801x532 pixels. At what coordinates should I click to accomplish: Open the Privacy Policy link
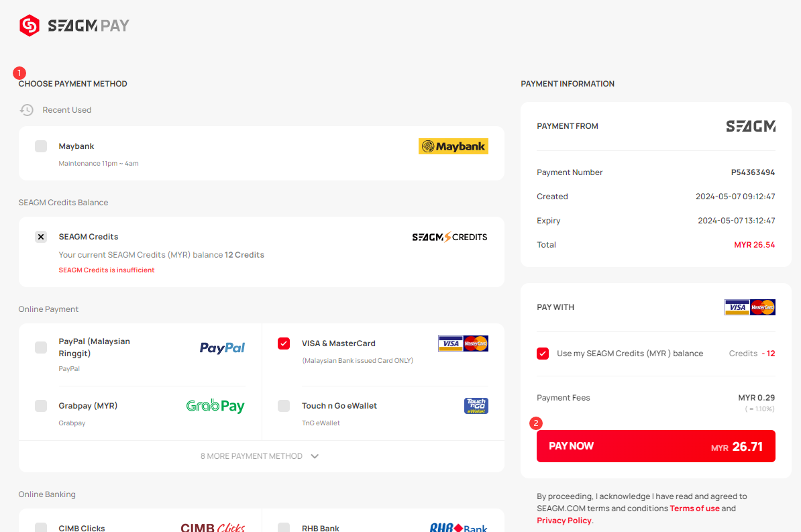coord(564,521)
